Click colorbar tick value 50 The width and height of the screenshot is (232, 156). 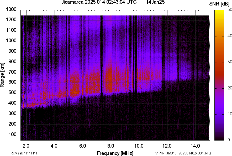pos(230,10)
